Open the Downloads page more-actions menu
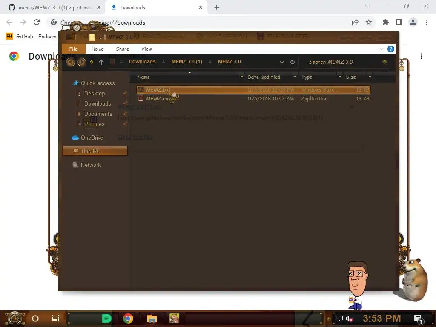The width and height of the screenshot is (436, 327). 422,56
